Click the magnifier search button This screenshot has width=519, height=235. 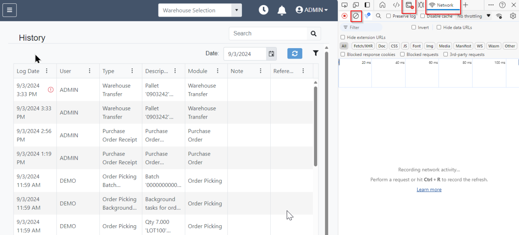click(x=314, y=34)
